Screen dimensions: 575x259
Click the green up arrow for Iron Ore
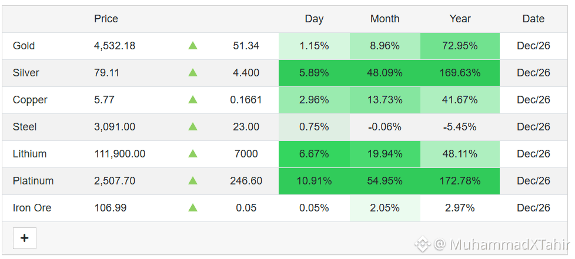193,208
